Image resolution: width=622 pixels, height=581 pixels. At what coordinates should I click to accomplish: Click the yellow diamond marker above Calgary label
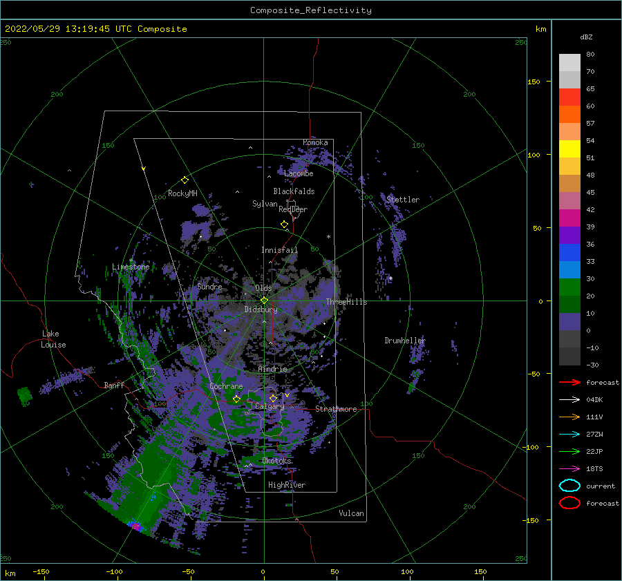point(273,398)
